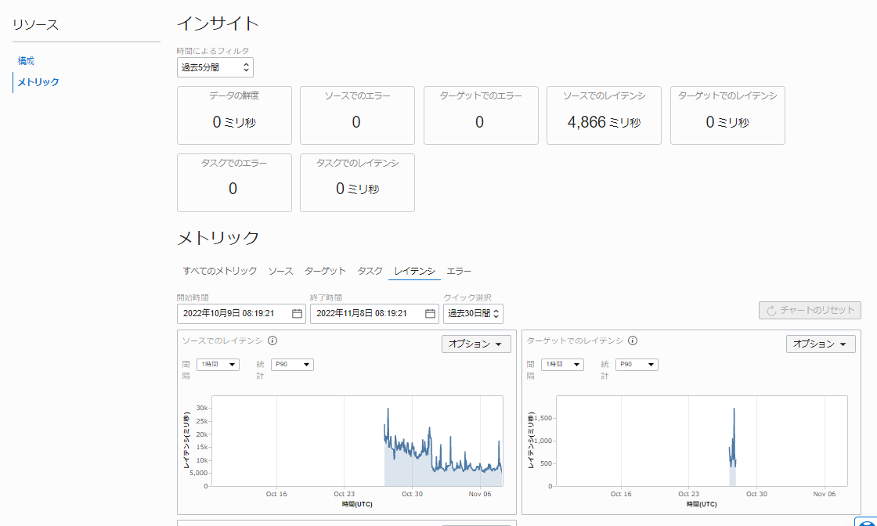Switch to the すべてのメトリック tab
The width and height of the screenshot is (877, 526).
220,271
